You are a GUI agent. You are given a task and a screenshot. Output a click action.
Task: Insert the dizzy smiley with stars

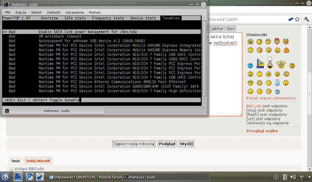(x=281, y=64)
